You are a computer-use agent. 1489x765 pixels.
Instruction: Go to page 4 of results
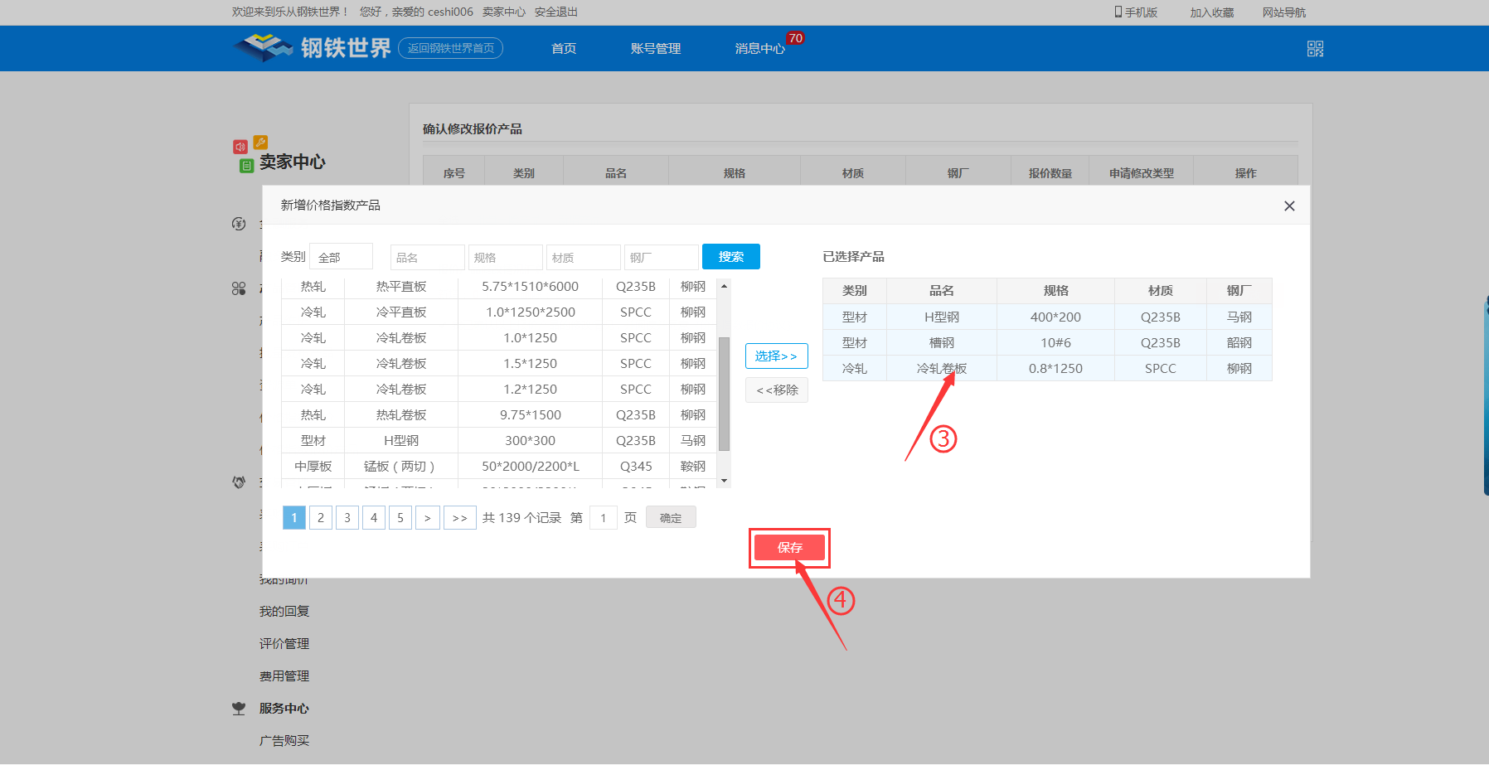374,518
